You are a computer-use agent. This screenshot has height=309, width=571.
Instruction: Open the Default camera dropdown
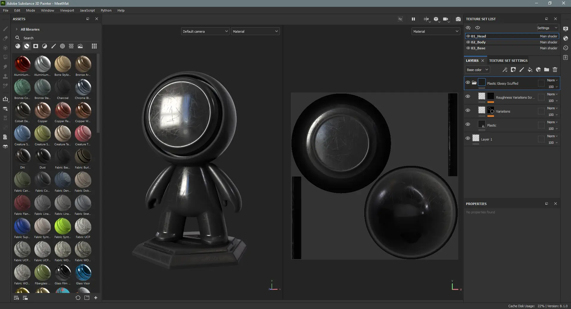pos(205,31)
